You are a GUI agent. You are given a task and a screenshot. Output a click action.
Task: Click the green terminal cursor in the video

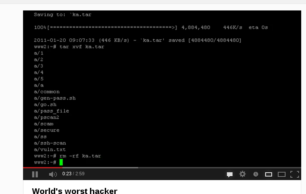[x=61, y=162]
